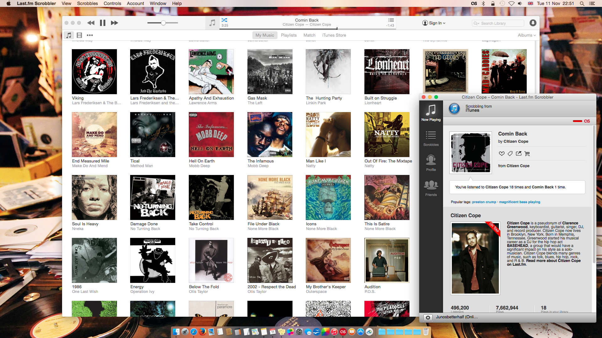Click the Citizen Cope artist photo
Screen dimensions: 602x338
pos(475,258)
